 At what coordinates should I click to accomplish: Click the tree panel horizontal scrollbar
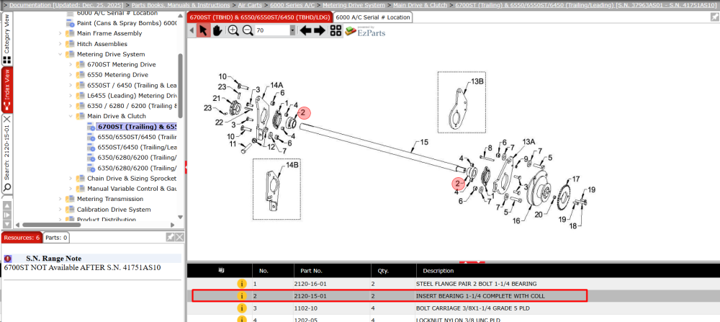(x=52, y=225)
